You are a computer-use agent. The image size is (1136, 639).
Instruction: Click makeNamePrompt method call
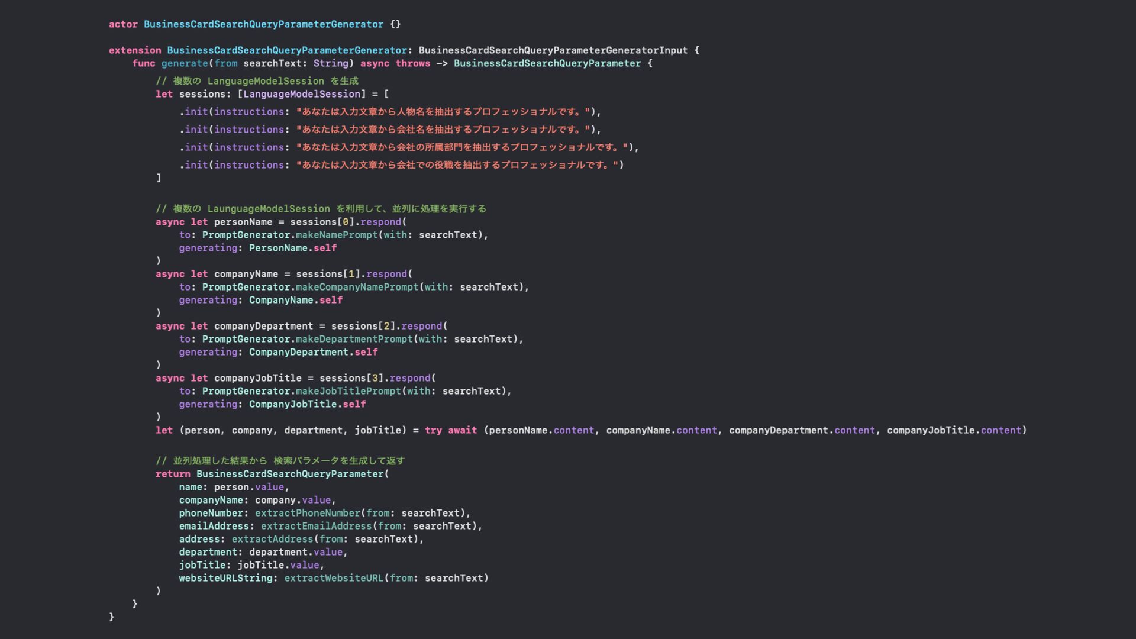pos(336,235)
